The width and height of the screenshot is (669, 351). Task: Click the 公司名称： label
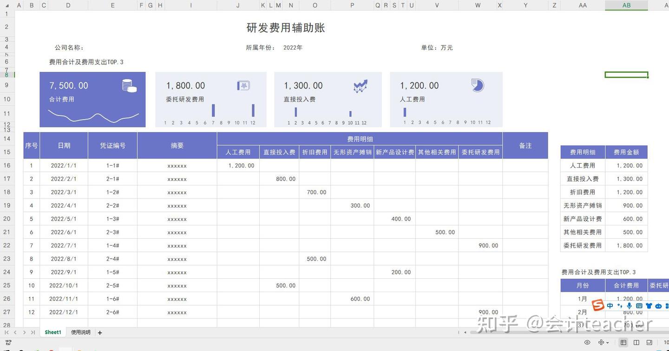pyautogui.click(x=69, y=48)
